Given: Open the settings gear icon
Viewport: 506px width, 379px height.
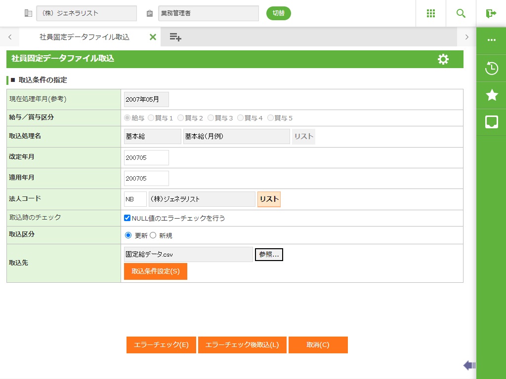Looking at the screenshot, I should (443, 59).
